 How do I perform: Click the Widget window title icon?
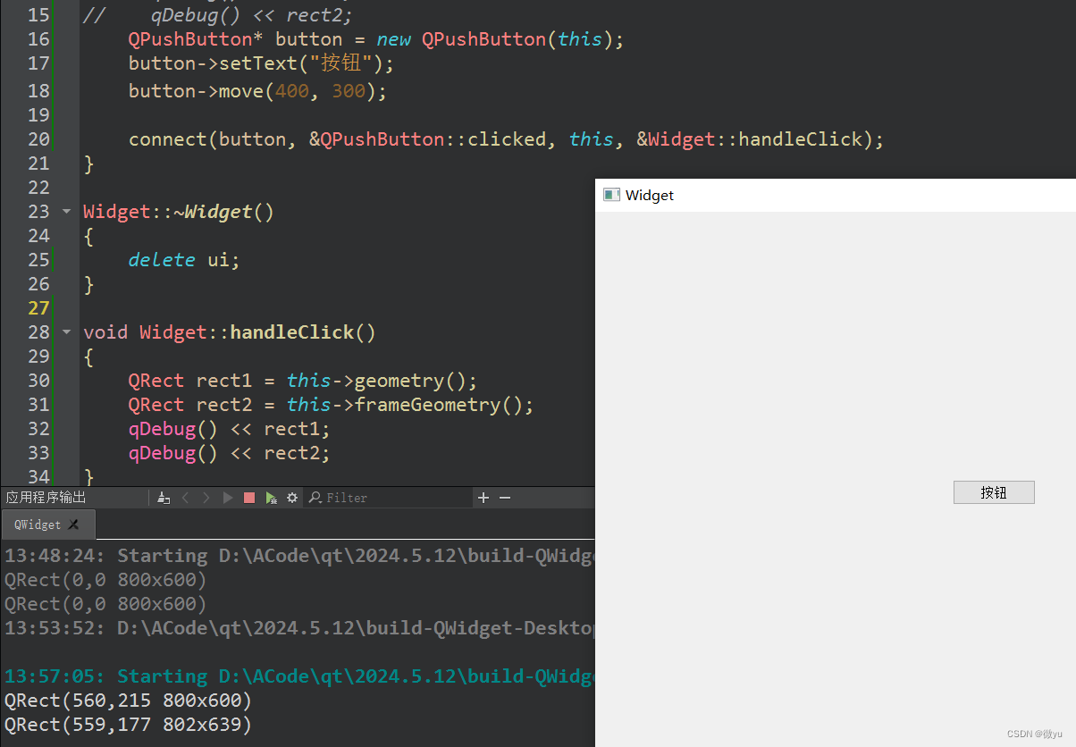[x=611, y=195]
